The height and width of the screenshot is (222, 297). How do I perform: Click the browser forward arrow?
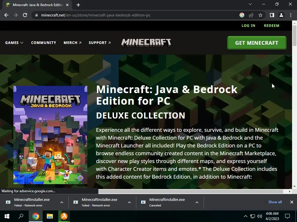pos(16,15)
